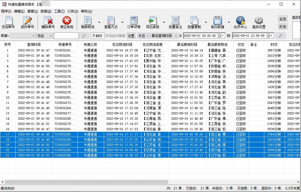Open 高级设置 gear icon

click(x=259, y=21)
